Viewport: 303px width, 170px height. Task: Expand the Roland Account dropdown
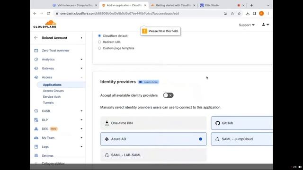[x=81, y=38]
